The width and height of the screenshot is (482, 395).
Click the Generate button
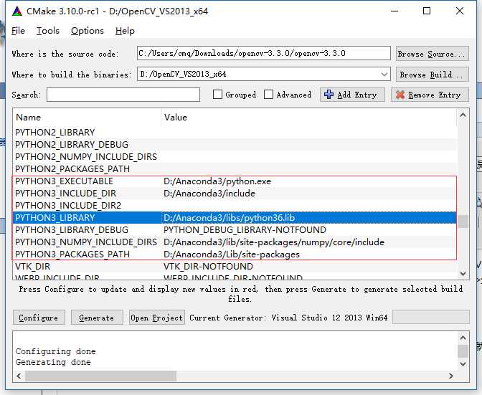(x=97, y=318)
